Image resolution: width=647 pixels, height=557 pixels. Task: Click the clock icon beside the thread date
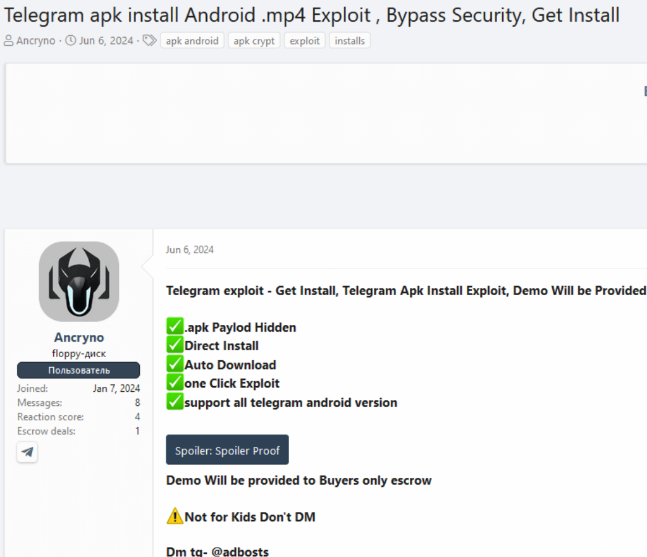pyautogui.click(x=71, y=41)
